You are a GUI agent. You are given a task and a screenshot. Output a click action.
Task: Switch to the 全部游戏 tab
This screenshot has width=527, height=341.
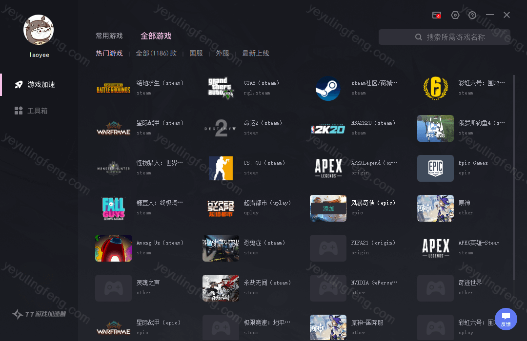point(156,36)
